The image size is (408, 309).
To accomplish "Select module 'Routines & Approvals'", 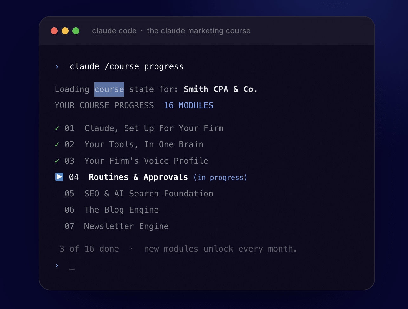I will (138, 177).
